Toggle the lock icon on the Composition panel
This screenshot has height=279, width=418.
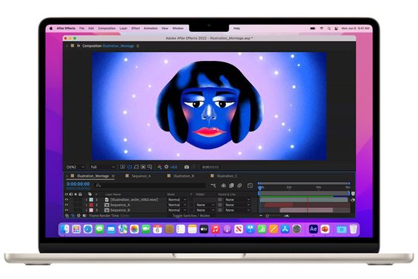click(79, 46)
